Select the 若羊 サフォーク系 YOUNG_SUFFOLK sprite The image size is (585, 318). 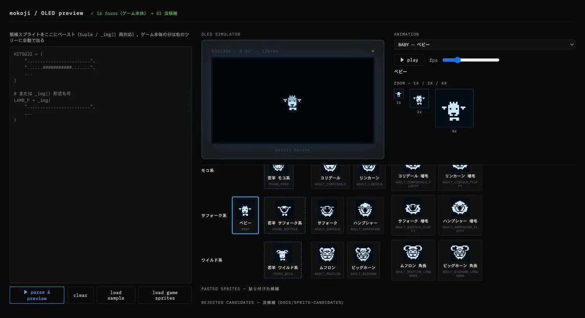[x=285, y=215]
